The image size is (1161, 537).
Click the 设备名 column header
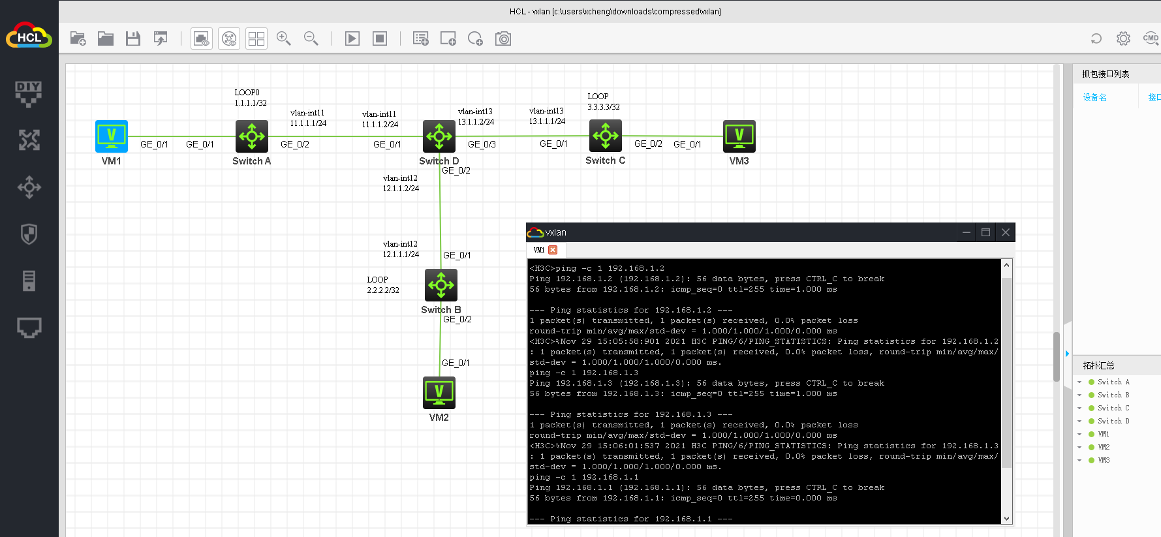tap(1095, 97)
